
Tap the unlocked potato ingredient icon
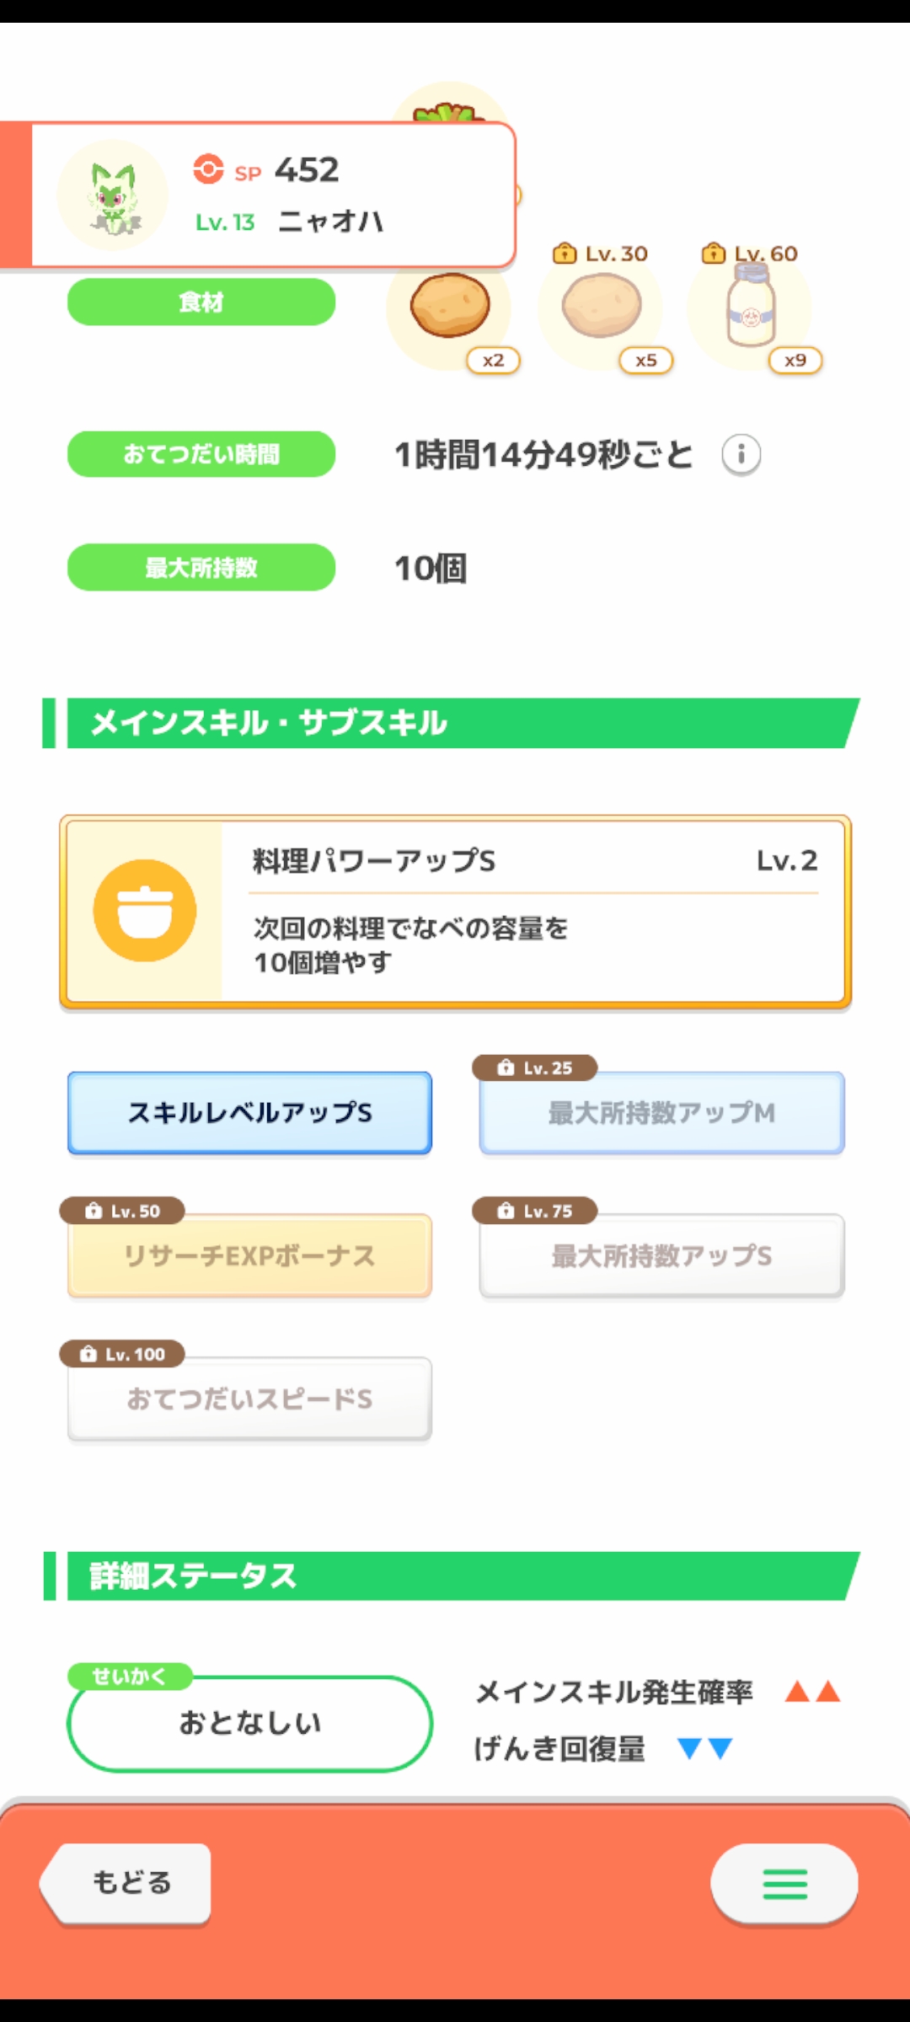tap(450, 306)
